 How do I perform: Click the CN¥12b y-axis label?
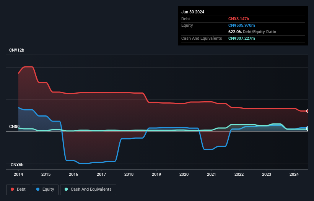tap(16, 50)
